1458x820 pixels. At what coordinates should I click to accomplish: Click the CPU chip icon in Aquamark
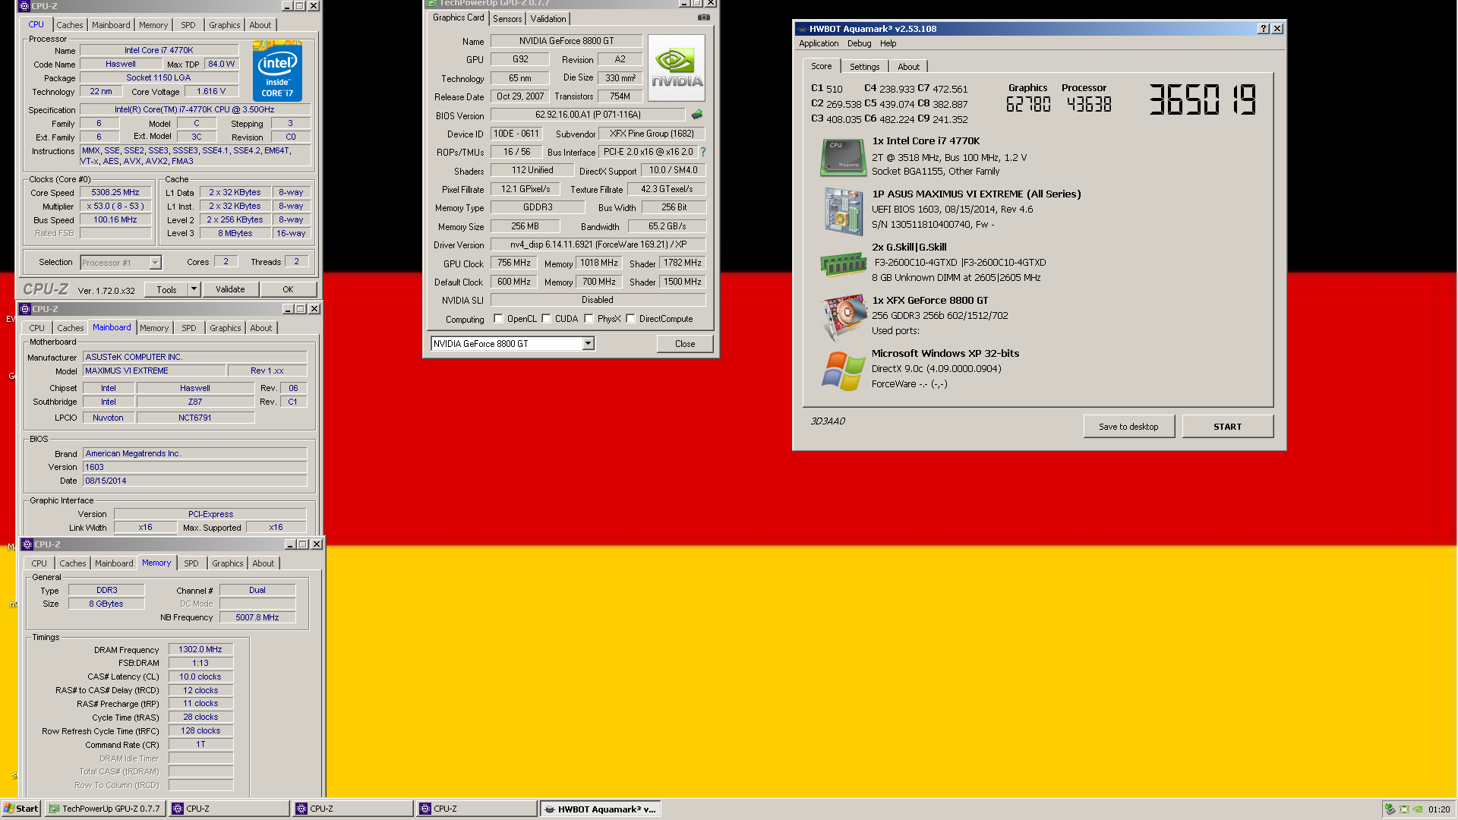[843, 157]
